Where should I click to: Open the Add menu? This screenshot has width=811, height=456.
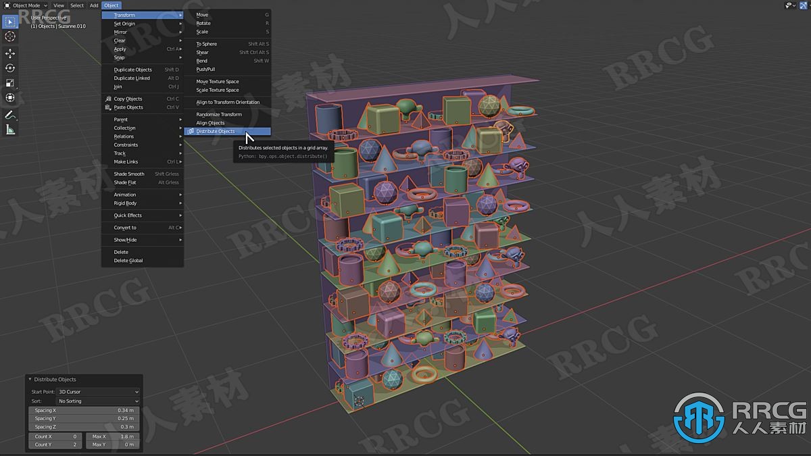click(x=94, y=5)
